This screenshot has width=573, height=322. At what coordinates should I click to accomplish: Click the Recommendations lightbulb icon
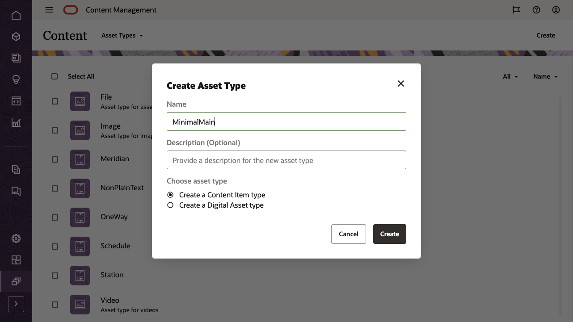[x=16, y=79]
